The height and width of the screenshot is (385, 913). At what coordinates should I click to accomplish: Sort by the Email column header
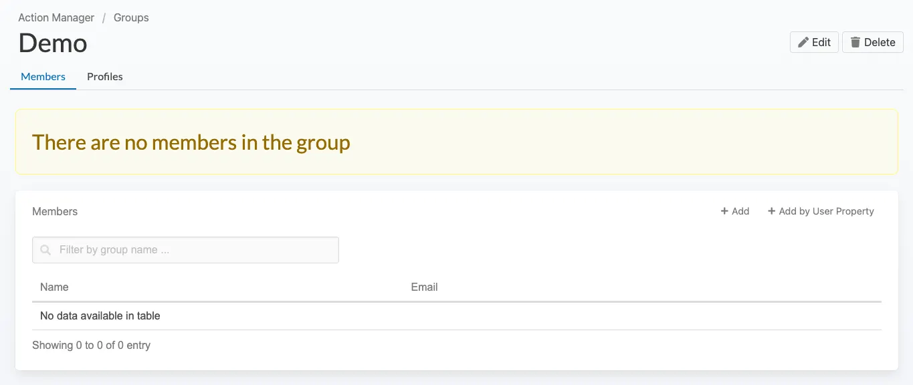pos(424,287)
